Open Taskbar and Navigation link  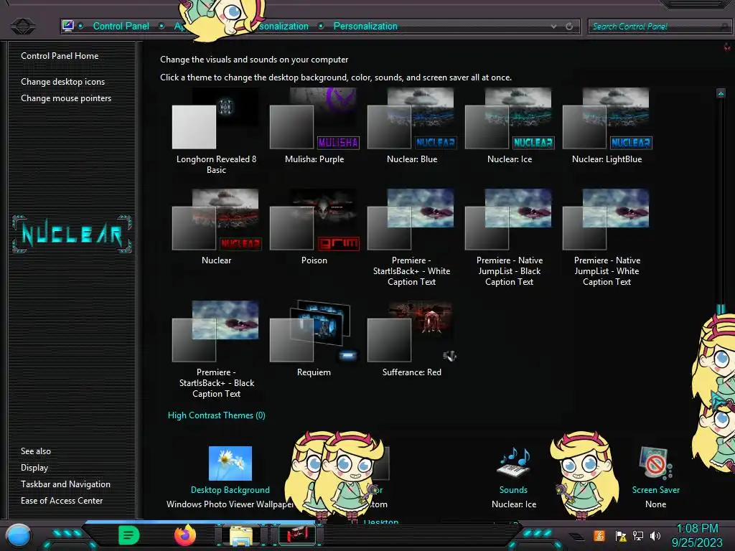click(65, 484)
